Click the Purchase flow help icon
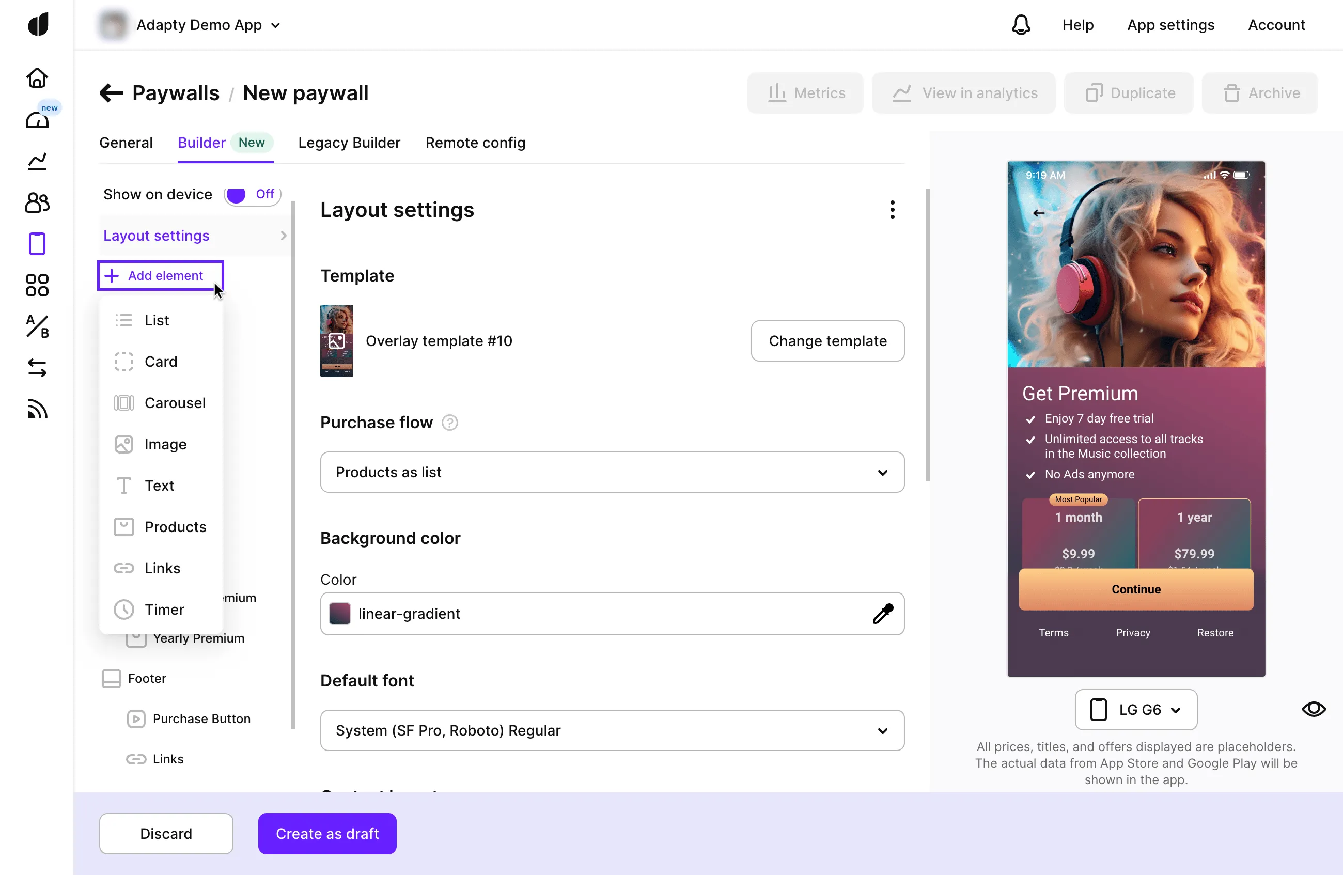Screen dimensions: 1343x875 449,423
